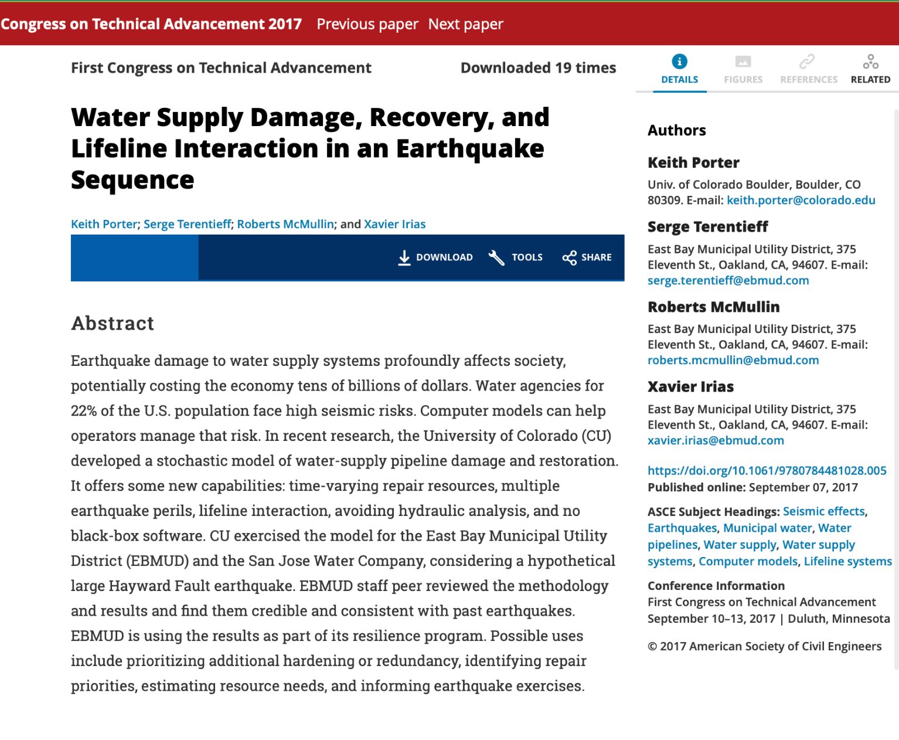Image resolution: width=899 pixels, height=740 pixels.
Task: Email Serge Terentieff via his address link
Action: (728, 280)
